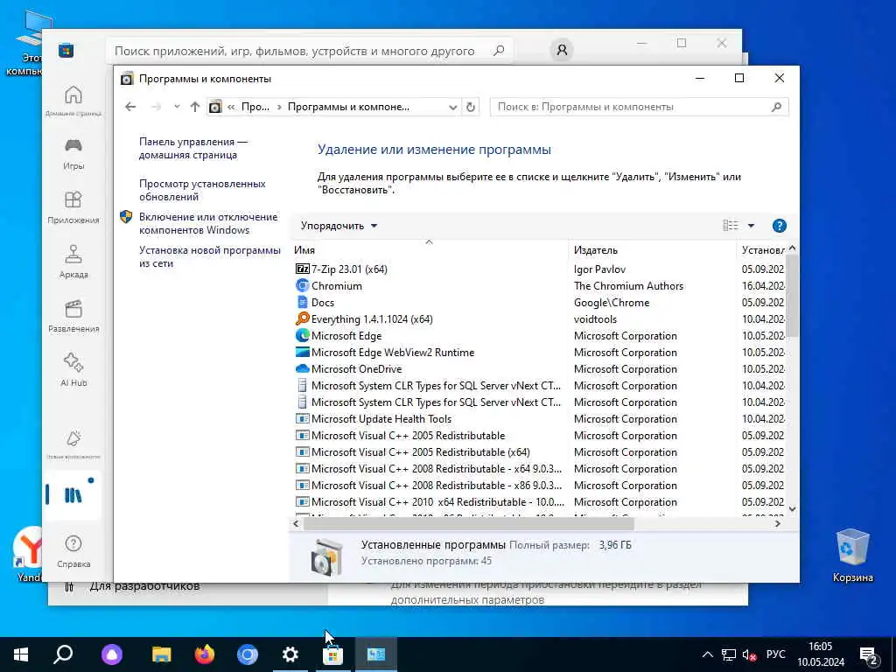896x672 pixels.
Task: Open the taskbar clock showing 16:05
Action: 821,654
